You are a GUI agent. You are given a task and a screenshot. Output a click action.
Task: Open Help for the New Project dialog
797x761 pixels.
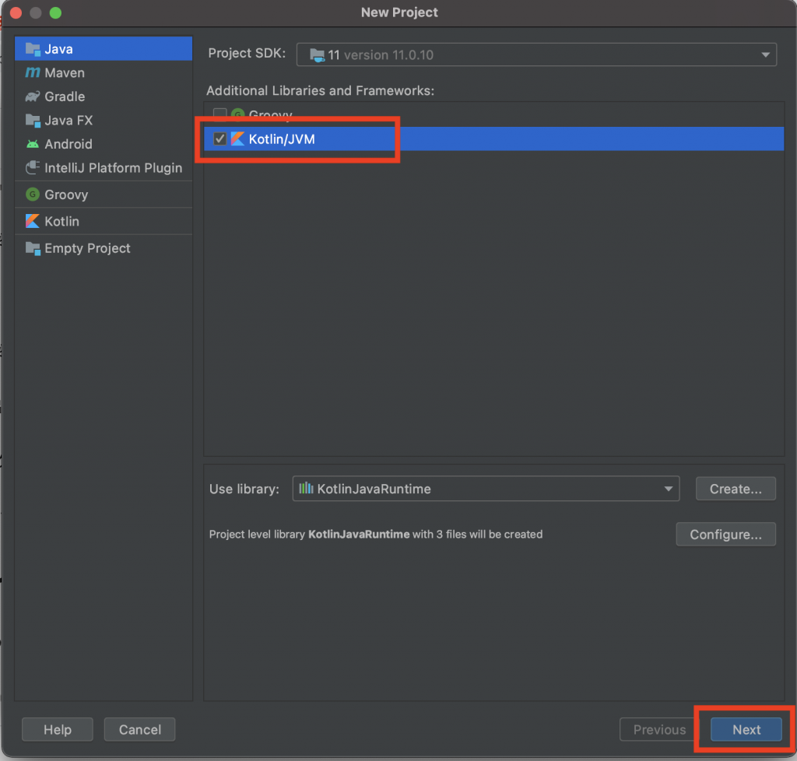point(58,730)
